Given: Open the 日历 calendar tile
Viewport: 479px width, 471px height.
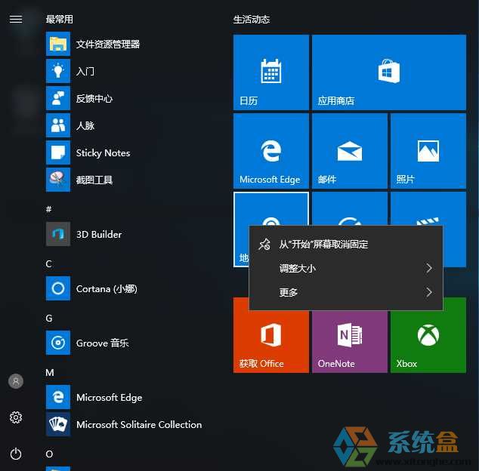Looking at the screenshot, I should (271, 72).
